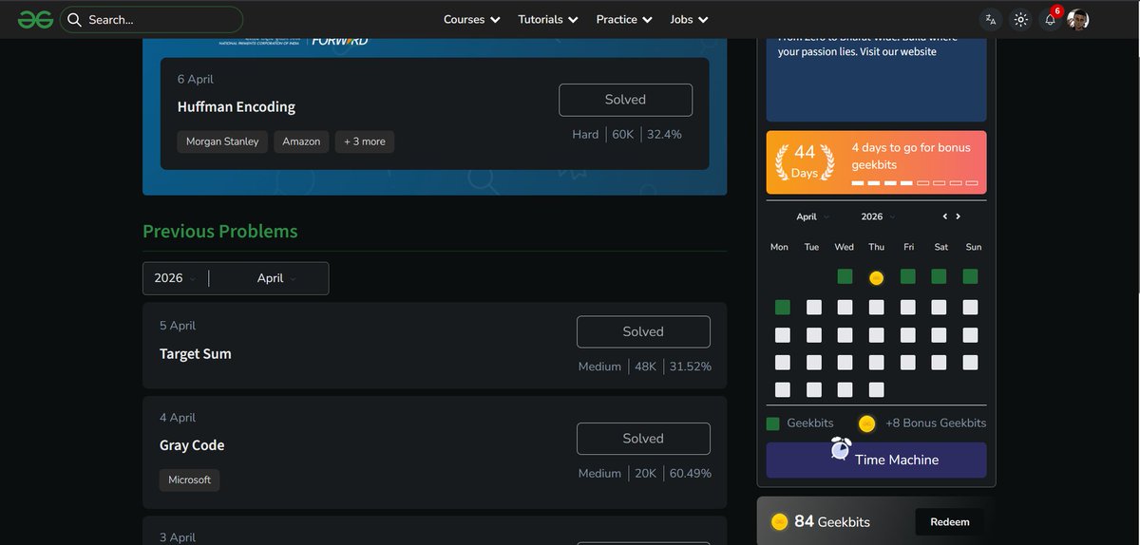The image size is (1140, 545).
Task: Click the '4 days to go for bonus geekbits' text
Action: click(911, 156)
